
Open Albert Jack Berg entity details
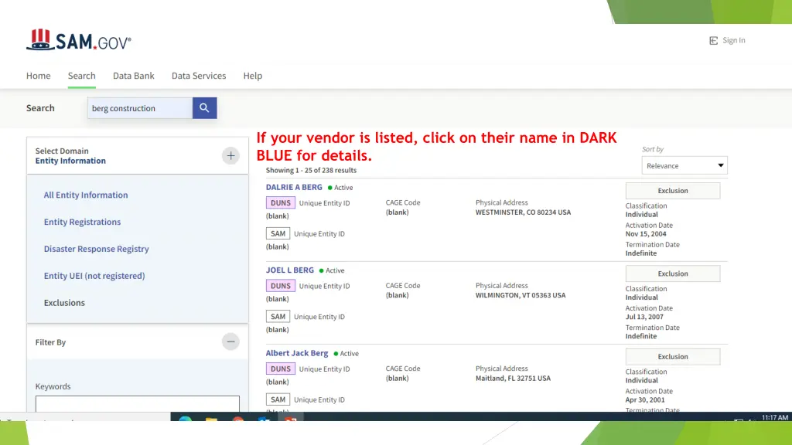(x=297, y=353)
